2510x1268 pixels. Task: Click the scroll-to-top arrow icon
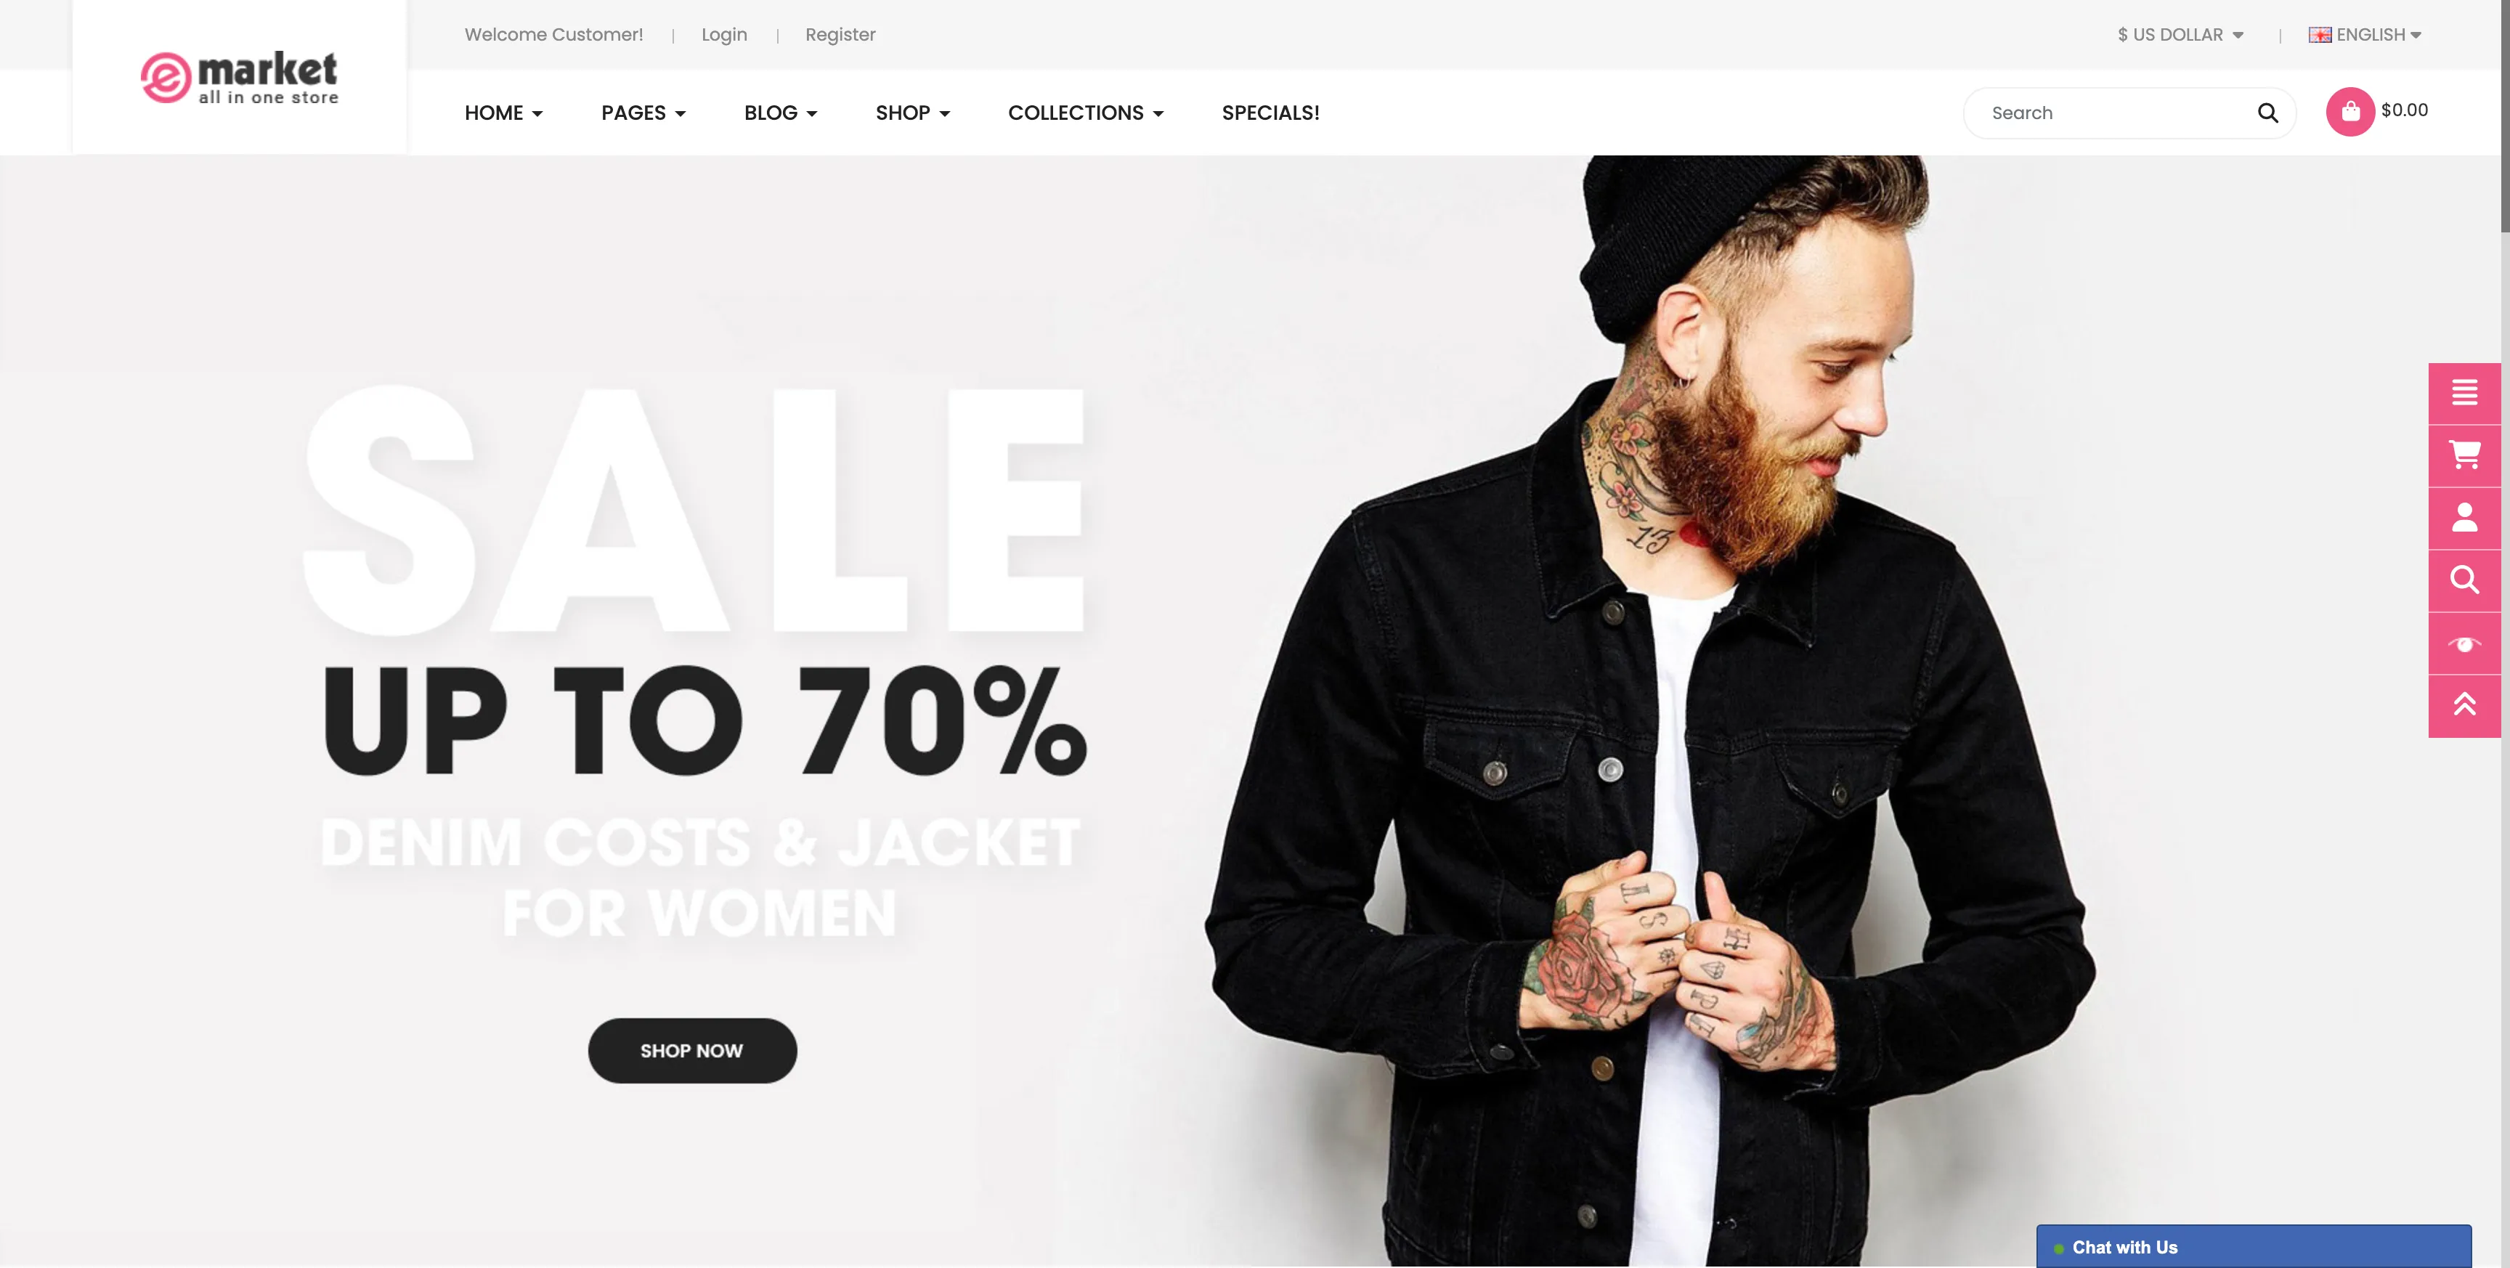tap(2465, 707)
